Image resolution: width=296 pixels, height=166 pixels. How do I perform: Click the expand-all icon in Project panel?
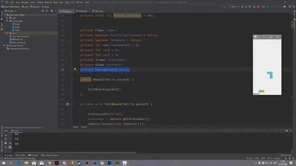pyautogui.click(x=47, y=11)
